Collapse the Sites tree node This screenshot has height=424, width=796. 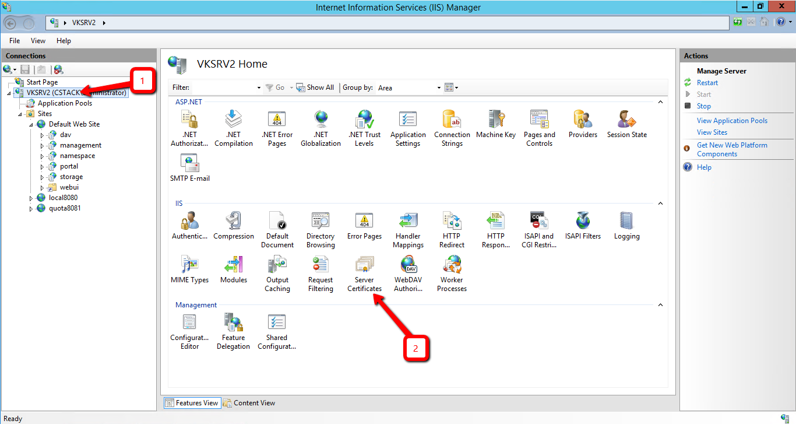(x=20, y=114)
